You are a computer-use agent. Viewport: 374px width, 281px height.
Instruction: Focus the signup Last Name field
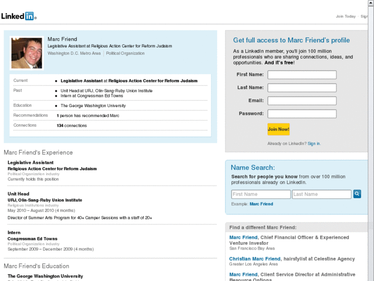point(302,88)
